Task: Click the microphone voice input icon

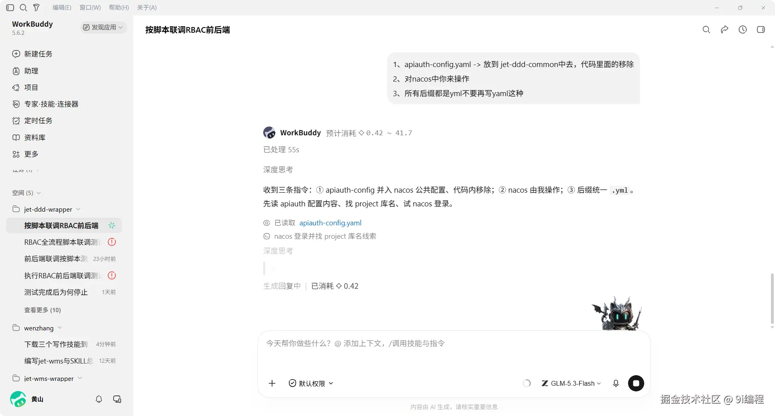Action: pos(616,383)
